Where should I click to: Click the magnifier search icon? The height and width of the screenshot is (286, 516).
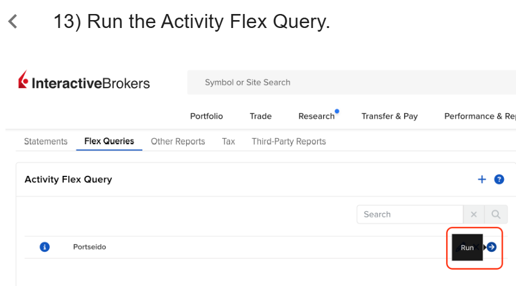tap(496, 215)
